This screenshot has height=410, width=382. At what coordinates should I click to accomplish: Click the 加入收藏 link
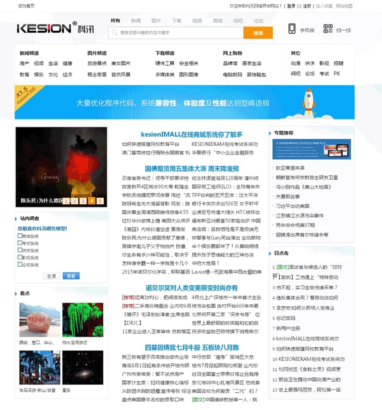pyautogui.click(x=324, y=6)
